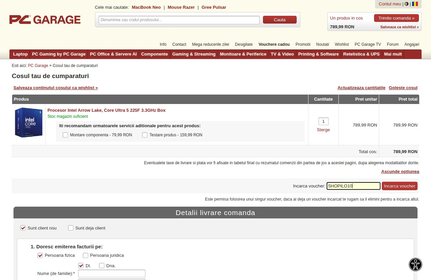The width and height of the screenshot is (431, 280).
Task: Open the Monitoare & Periferice menu
Action: (x=243, y=54)
